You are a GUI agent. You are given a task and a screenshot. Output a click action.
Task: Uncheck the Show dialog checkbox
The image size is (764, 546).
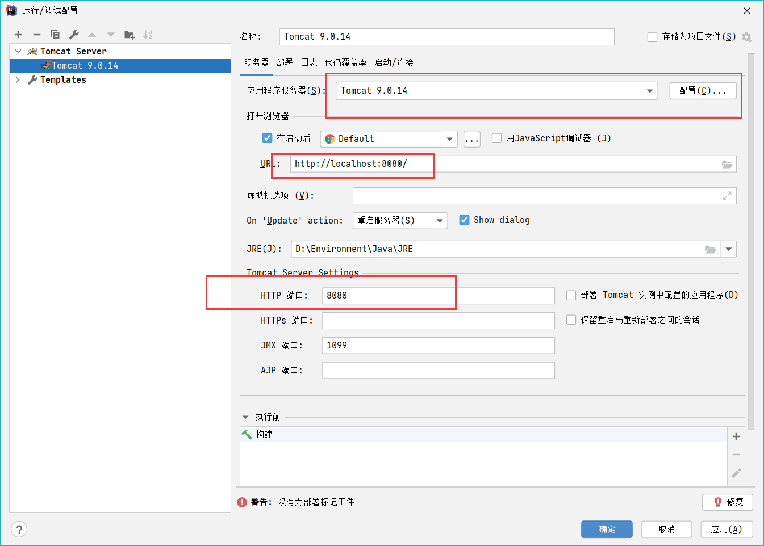(x=465, y=220)
